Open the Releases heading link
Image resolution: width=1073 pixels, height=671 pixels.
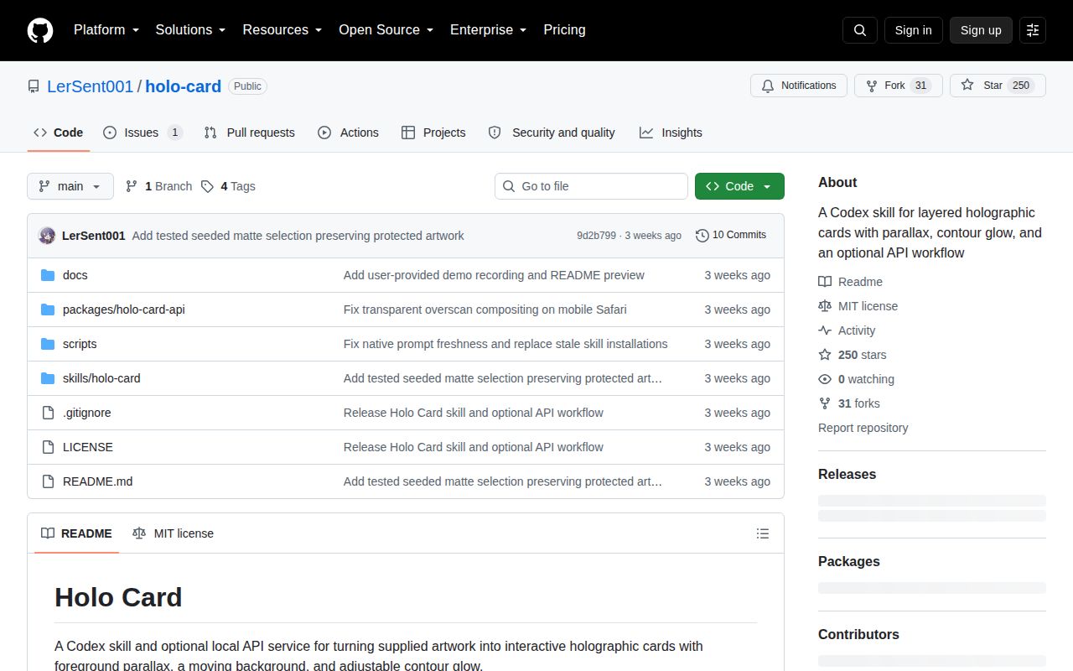click(847, 474)
